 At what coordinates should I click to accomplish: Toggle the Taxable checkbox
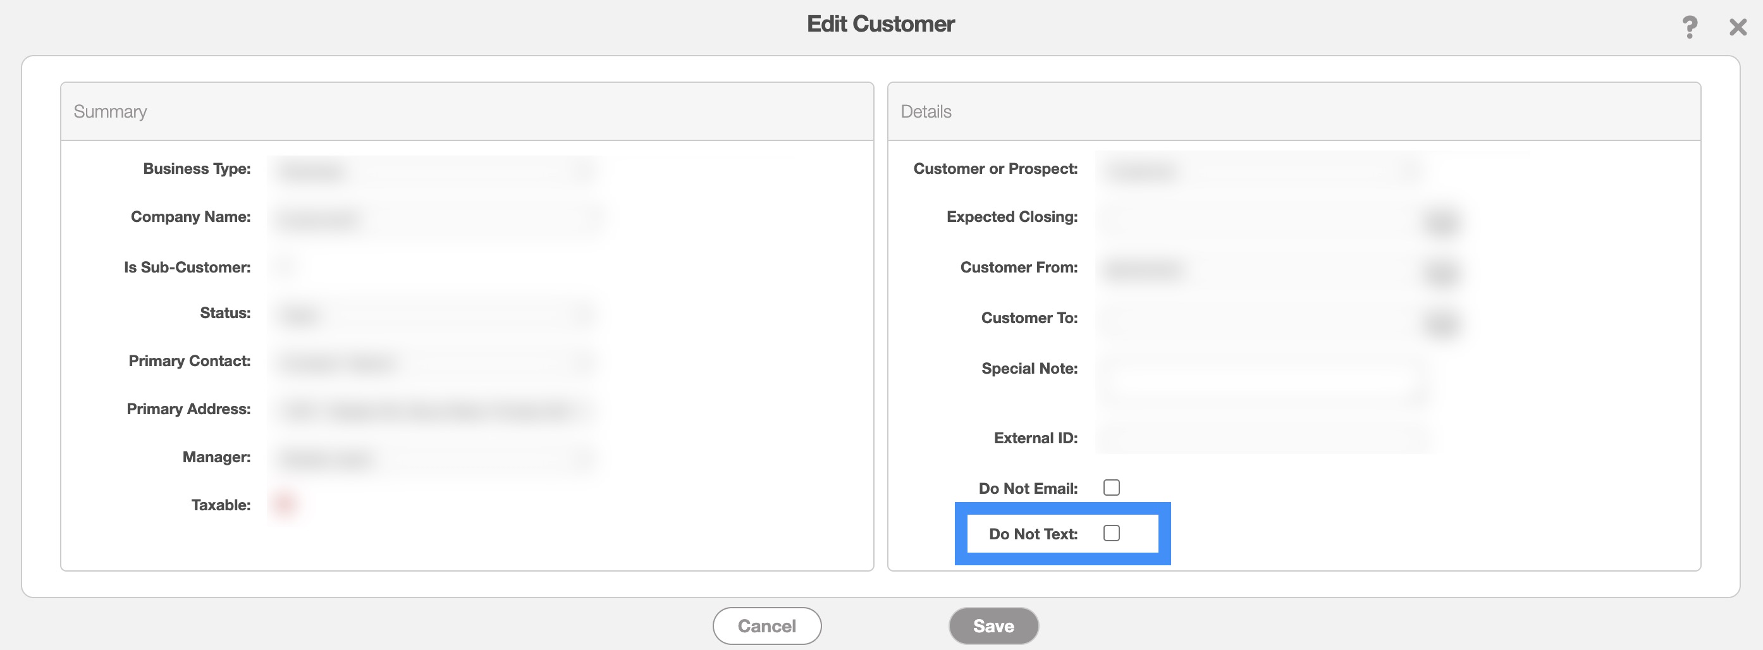pyautogui.click(x=284, y=505)
